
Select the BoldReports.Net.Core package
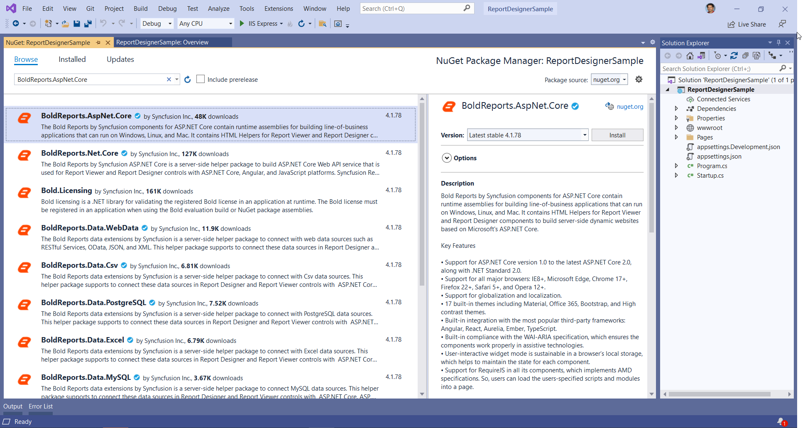[x=210, y=162]
